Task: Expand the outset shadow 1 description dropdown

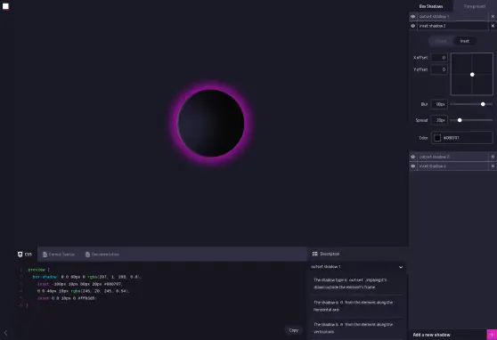Action: 401,267
